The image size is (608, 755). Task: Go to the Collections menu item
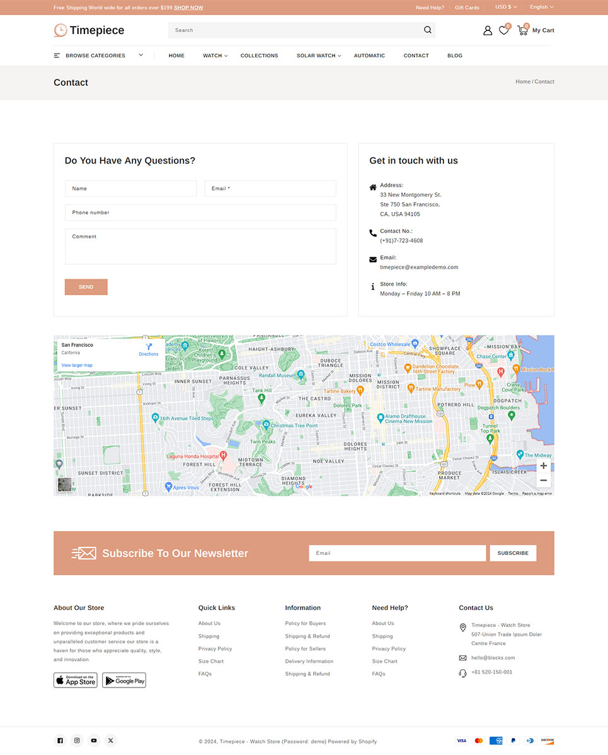point(259,56)
